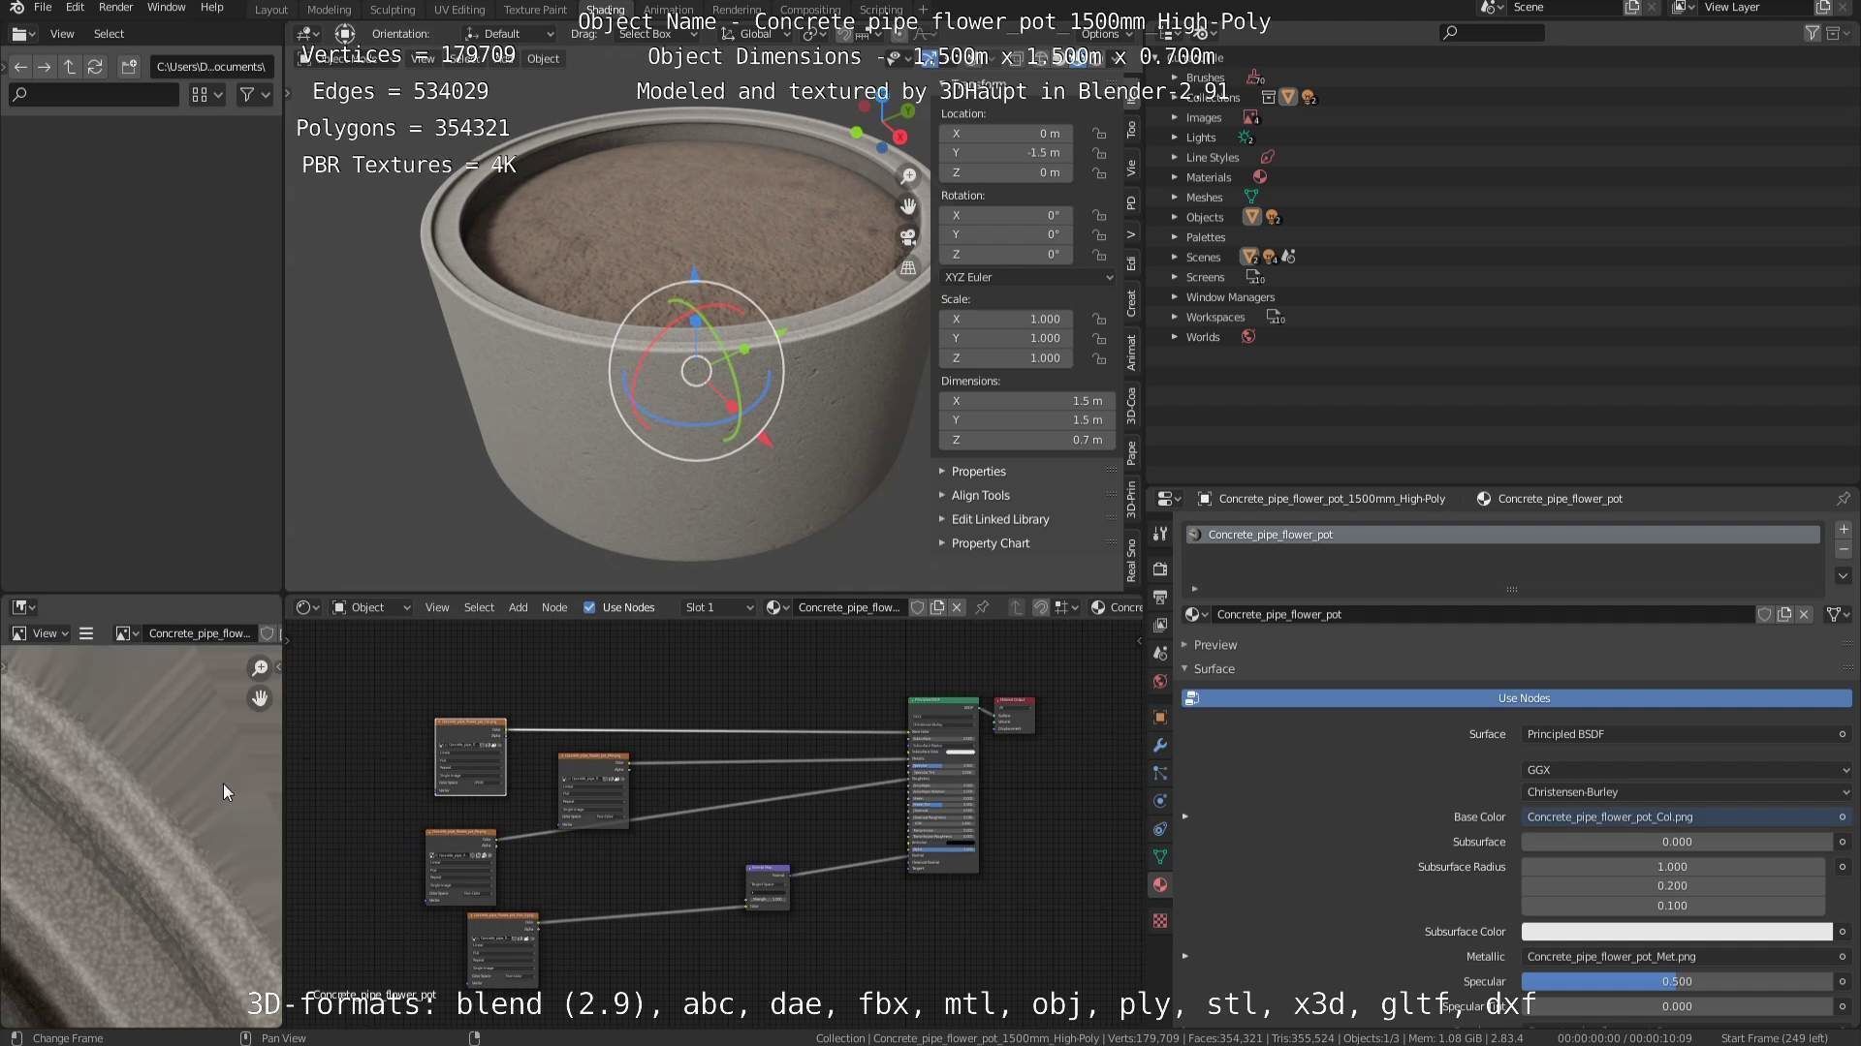Open the Tool properties tab icon
This screenshot has width=1861, height=1046.
point(1160,534)
